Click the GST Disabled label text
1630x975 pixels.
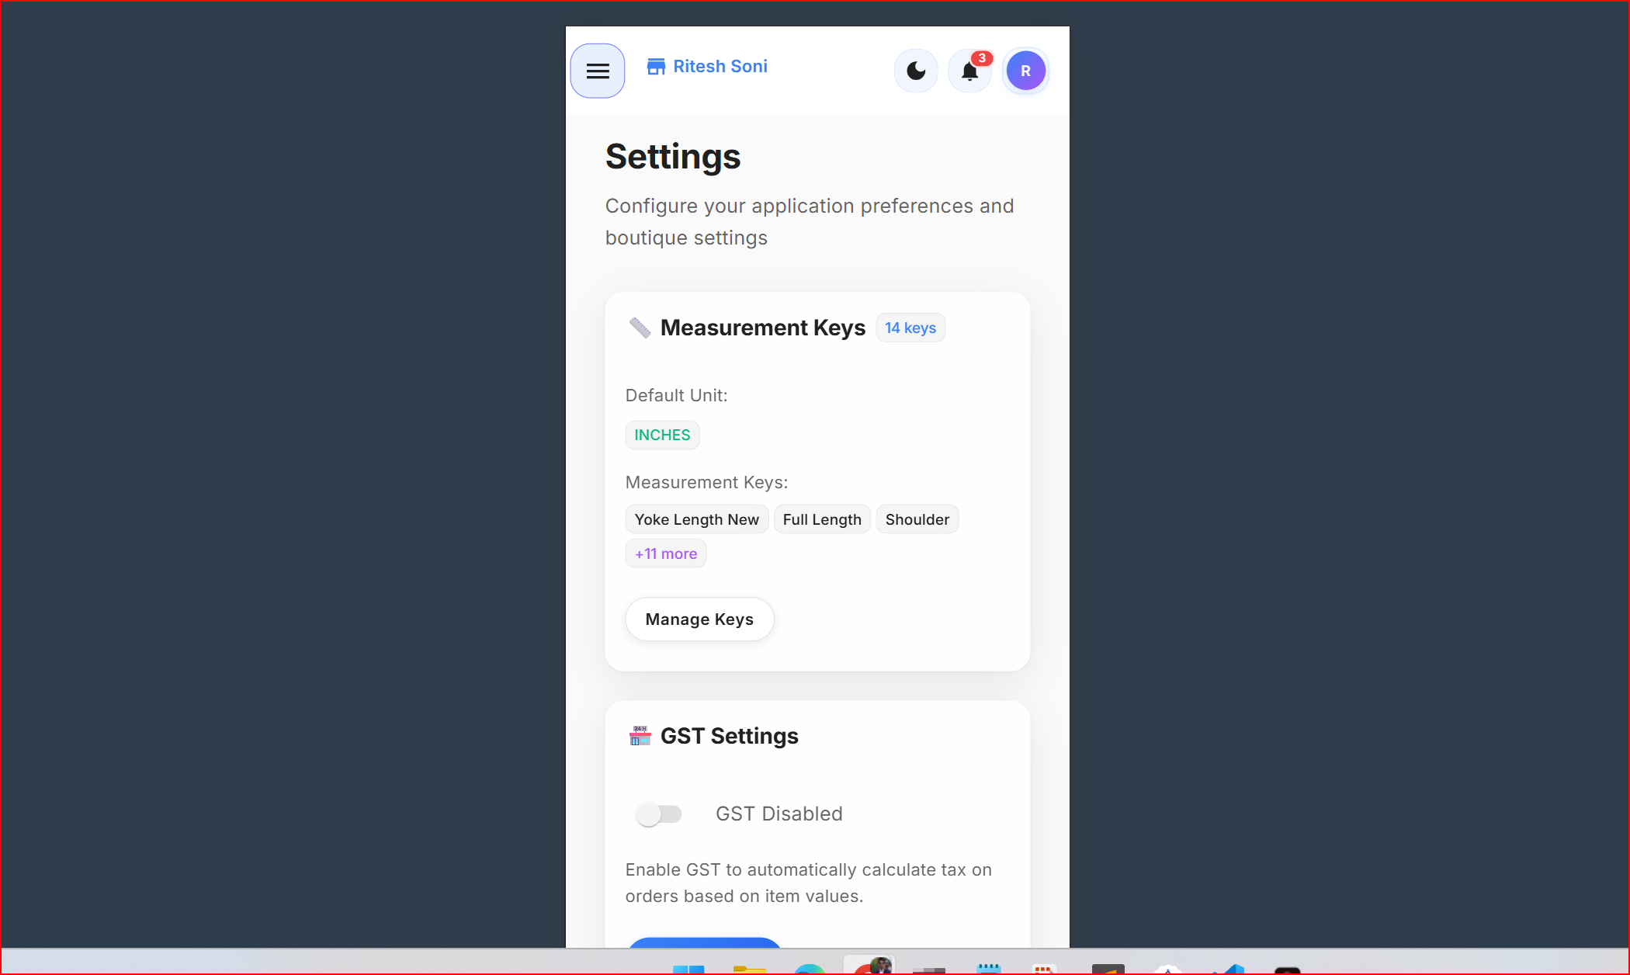pos(779,814)
